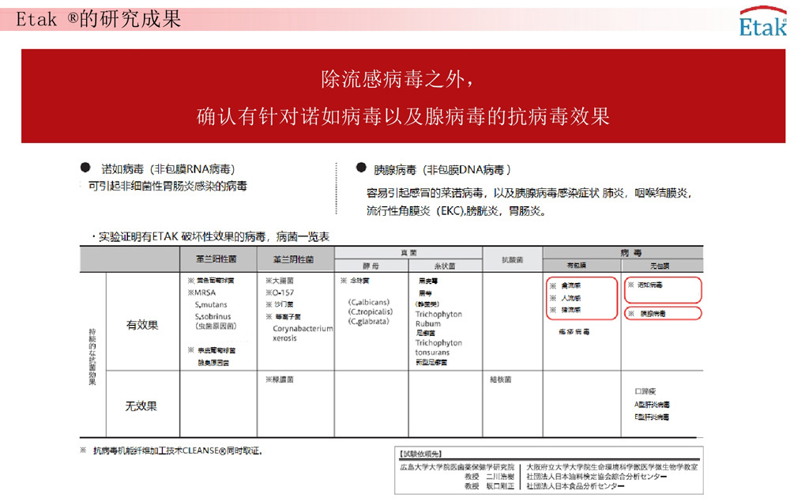809x502 pixels.
Task: Click the '大腸菌' entry
Action: (x=283, y=281)
